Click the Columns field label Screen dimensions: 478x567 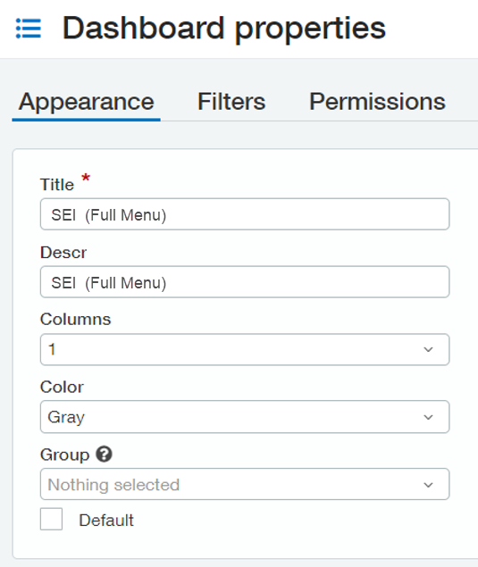(x=75, y=320)
